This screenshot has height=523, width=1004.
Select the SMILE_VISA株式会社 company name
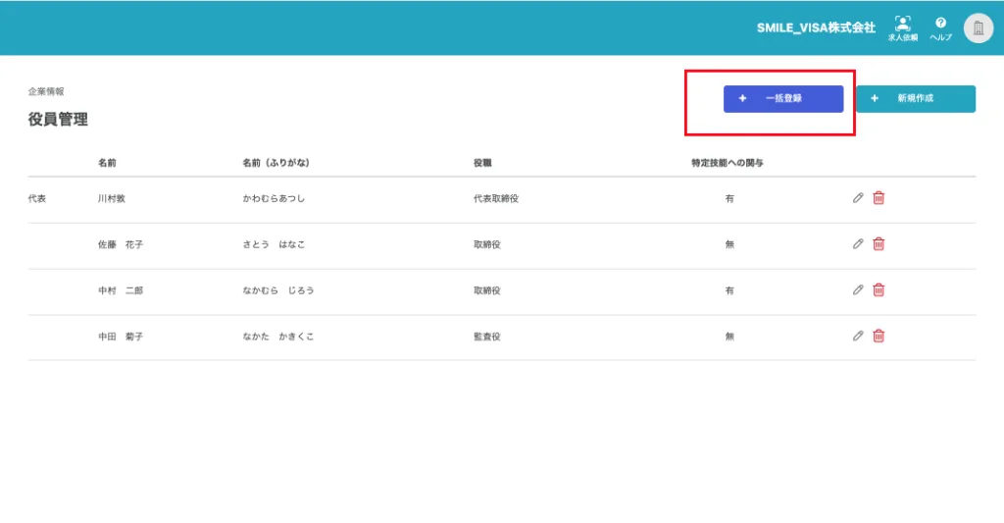click(x=816, y=27)
